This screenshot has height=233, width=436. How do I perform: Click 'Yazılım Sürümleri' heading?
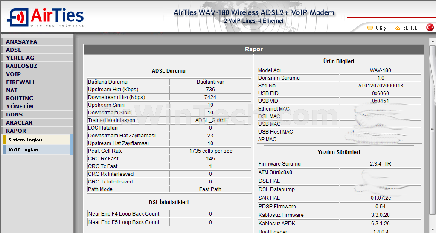[339, 152]
